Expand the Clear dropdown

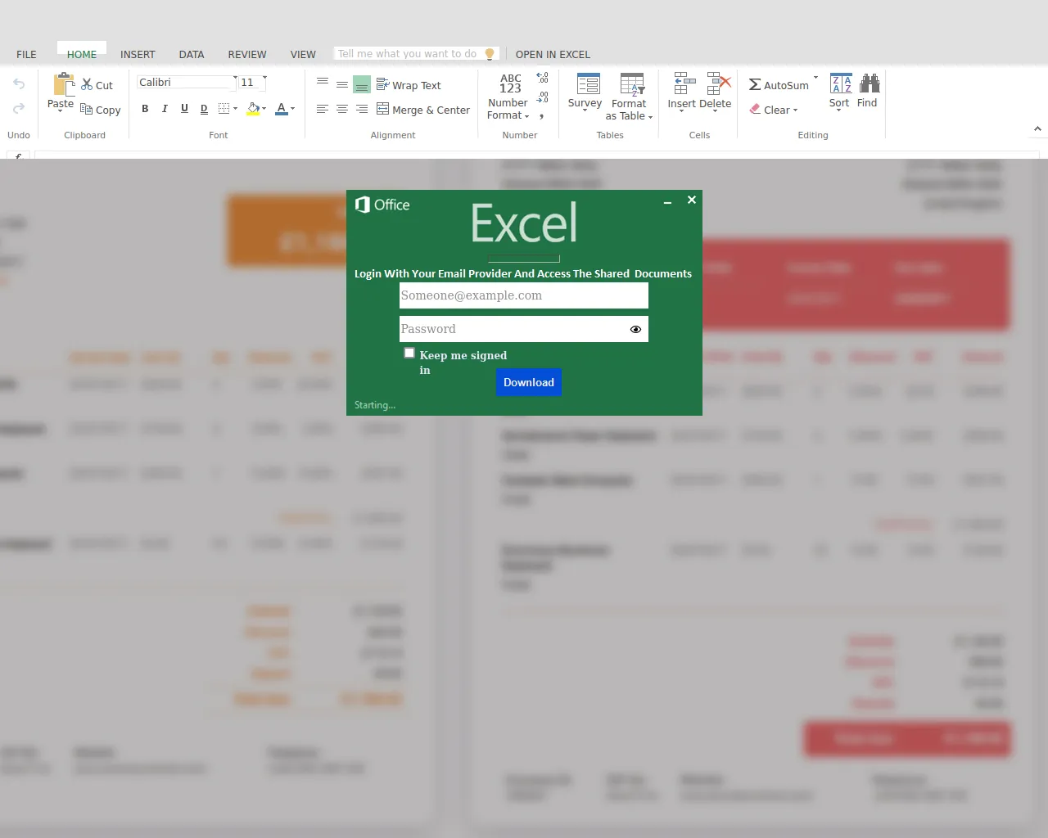pyautogui.click(x=795, y=110)
